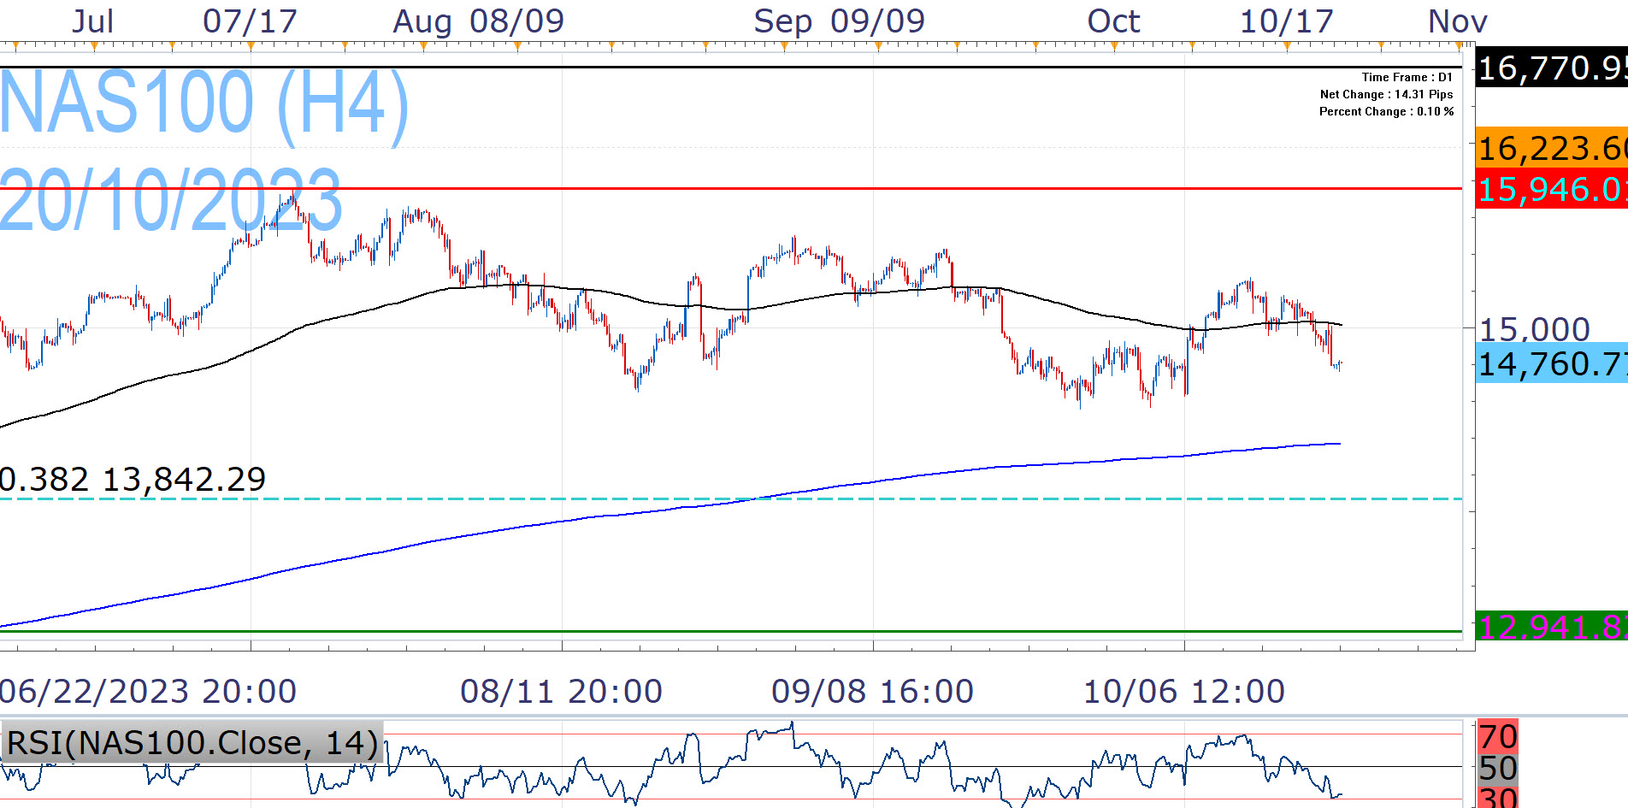1628x808 pixels.
Task: Click the RSI(NAS100.Close, 14) indicator label
Action: [x=192, y=742]
